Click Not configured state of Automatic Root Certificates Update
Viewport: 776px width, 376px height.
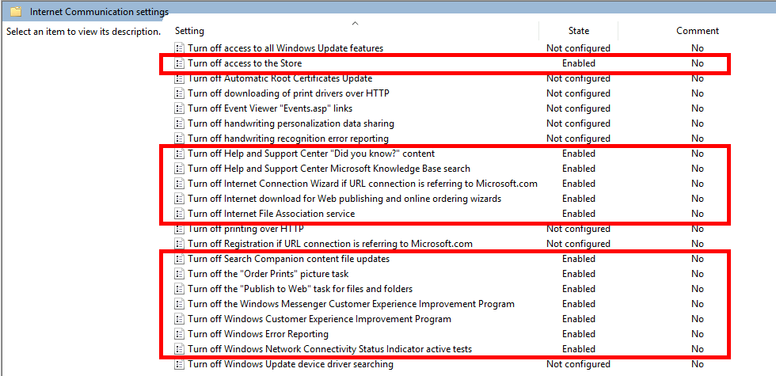coord(579,78)
